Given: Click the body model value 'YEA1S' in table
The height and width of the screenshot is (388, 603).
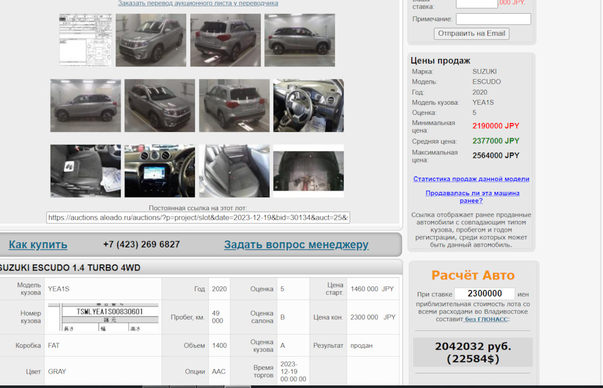Looking at the screenshot, I should point(58,289).
